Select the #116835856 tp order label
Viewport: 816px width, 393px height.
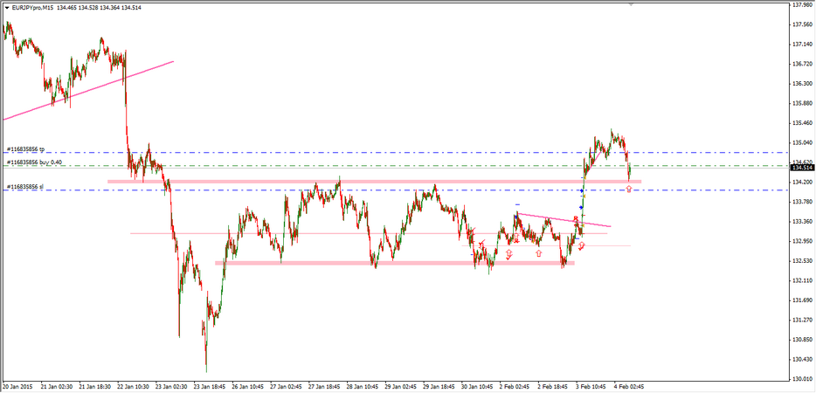[x=24, y=149]
